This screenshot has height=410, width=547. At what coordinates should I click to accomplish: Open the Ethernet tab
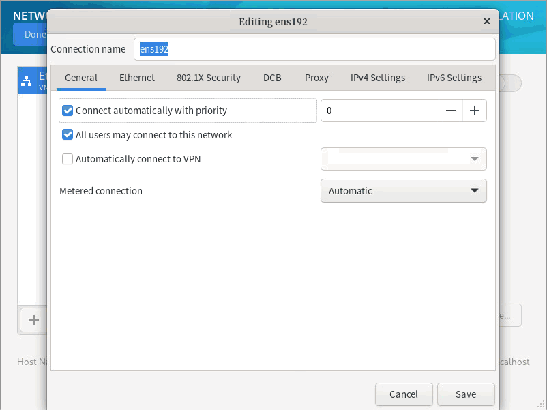[136, 78]
